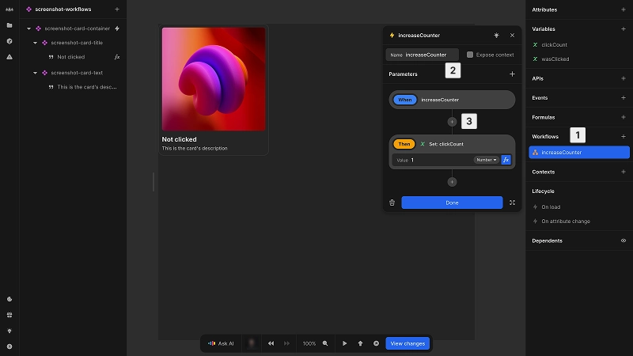
Task: Click the zoom magnifier in bottom toolbar
Action: point(325,343)
